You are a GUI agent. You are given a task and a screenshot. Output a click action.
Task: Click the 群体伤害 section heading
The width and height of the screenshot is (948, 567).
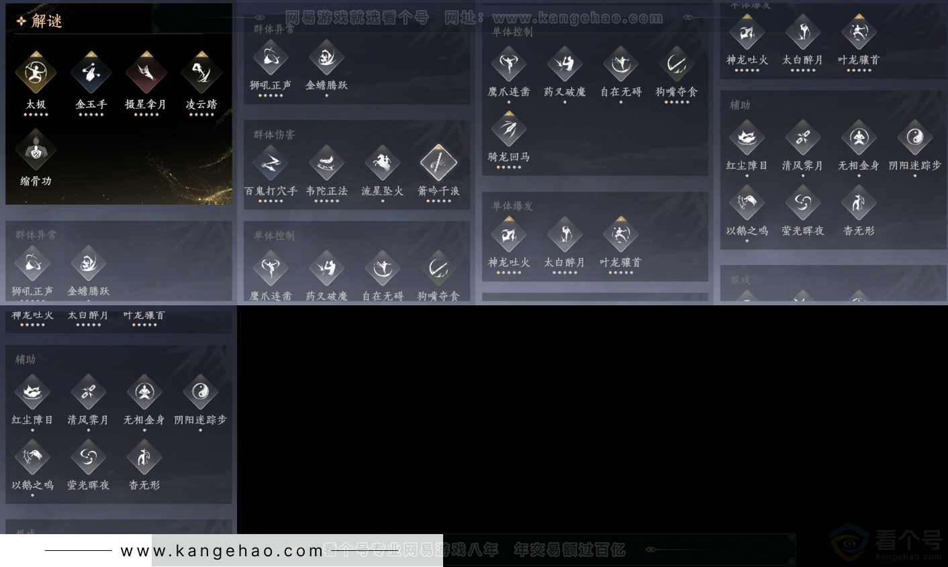(x=274, y=135)
